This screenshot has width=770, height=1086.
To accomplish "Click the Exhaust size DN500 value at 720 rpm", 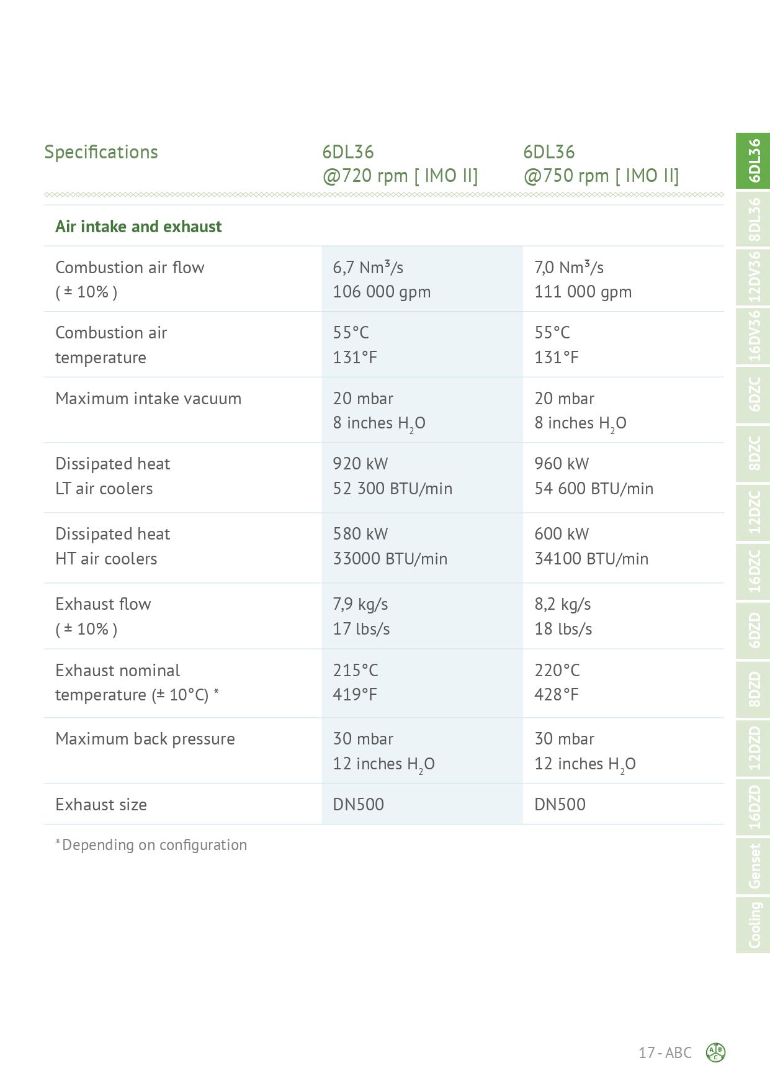I will tap(359, 804).
